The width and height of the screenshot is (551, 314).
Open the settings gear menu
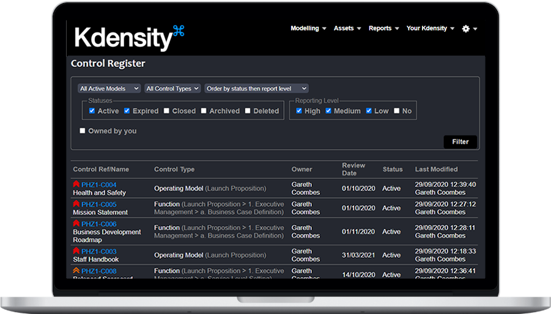(465, 29)
